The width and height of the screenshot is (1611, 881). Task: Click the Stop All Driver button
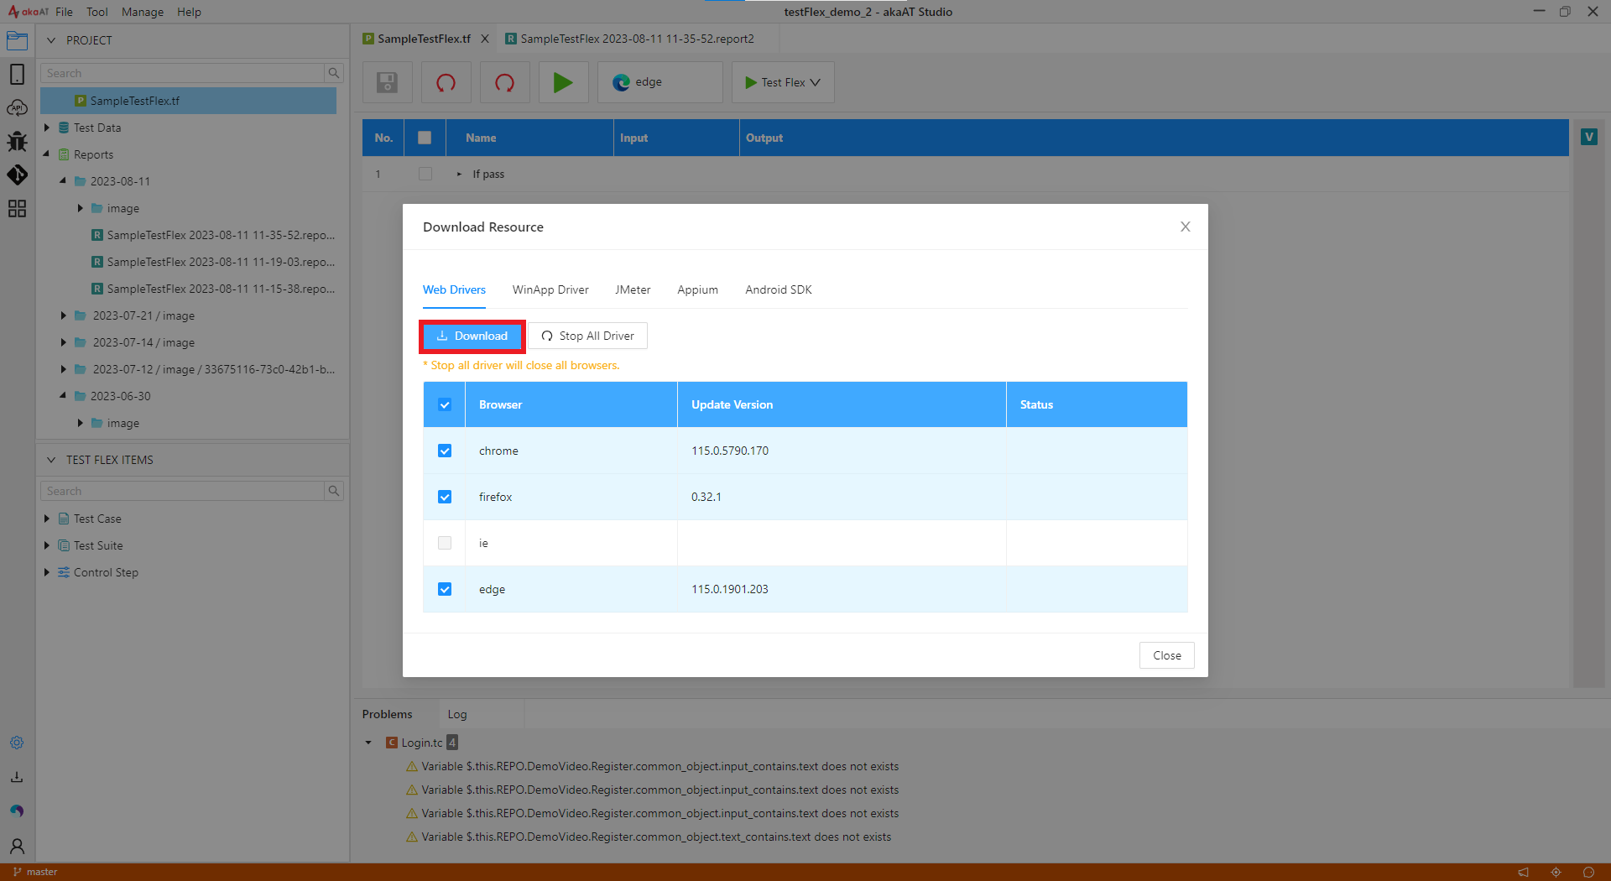tap(587, 336)
